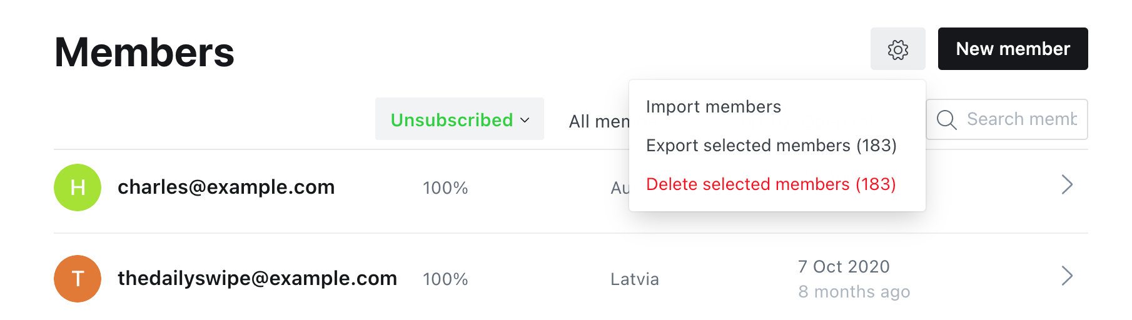Screen dimensions: 1132x320
Task: Focus the Search members field
Action: [1007, 119]
